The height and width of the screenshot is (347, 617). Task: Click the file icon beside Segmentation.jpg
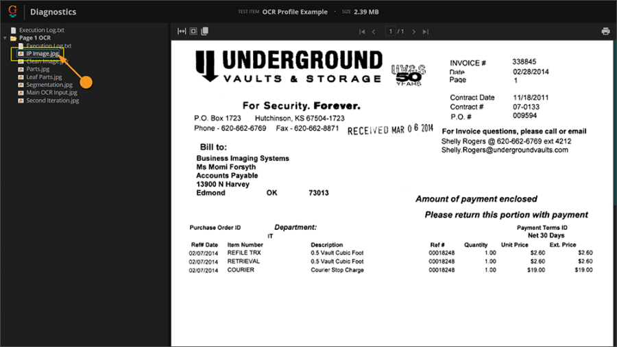click(x=21, y=85)
